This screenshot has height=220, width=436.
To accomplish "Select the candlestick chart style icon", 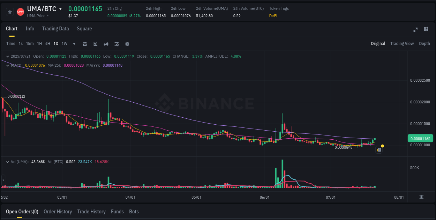I will tap(106, 44).
